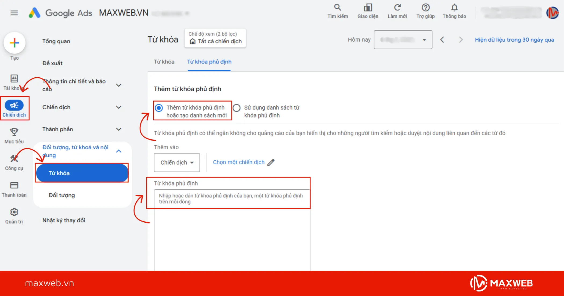Click Chọn một chiến dịch link
This screenshot has height=296, width=564.
(x=238, y=162)
